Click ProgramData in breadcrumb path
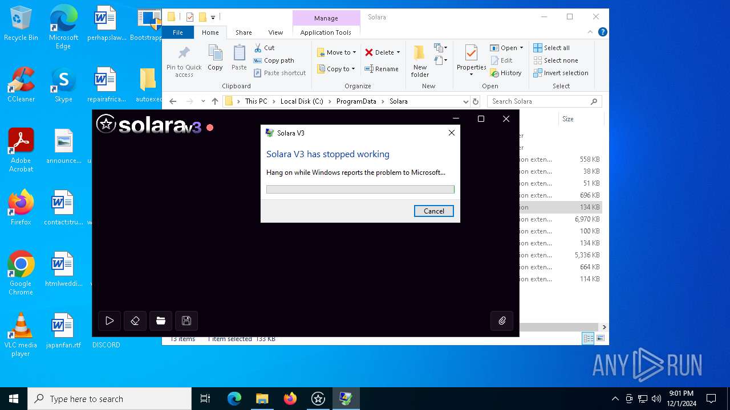730x410 pixels. (x=356, y=101)
